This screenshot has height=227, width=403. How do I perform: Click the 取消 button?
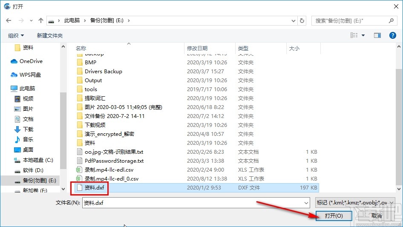377,216
